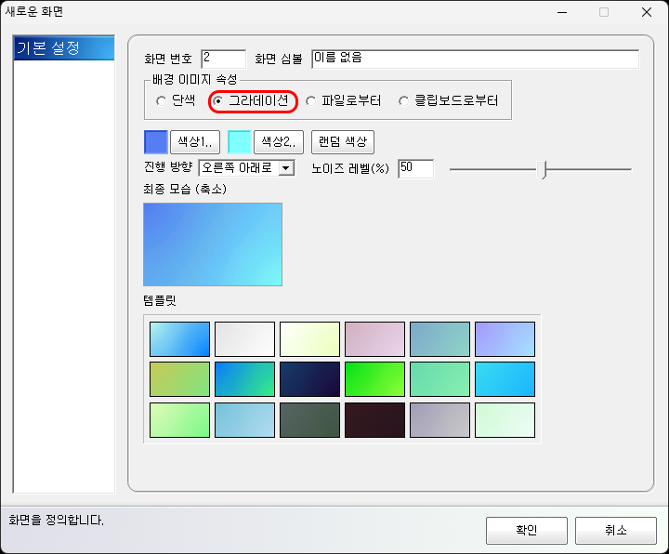Click the 색상2.. button

click(279, 142)
